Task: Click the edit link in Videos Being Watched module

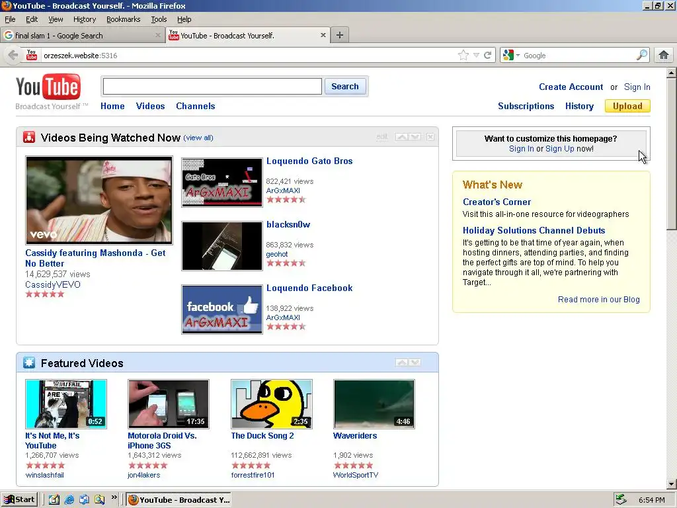Action: pyautogui.click(x=382, y=137)
